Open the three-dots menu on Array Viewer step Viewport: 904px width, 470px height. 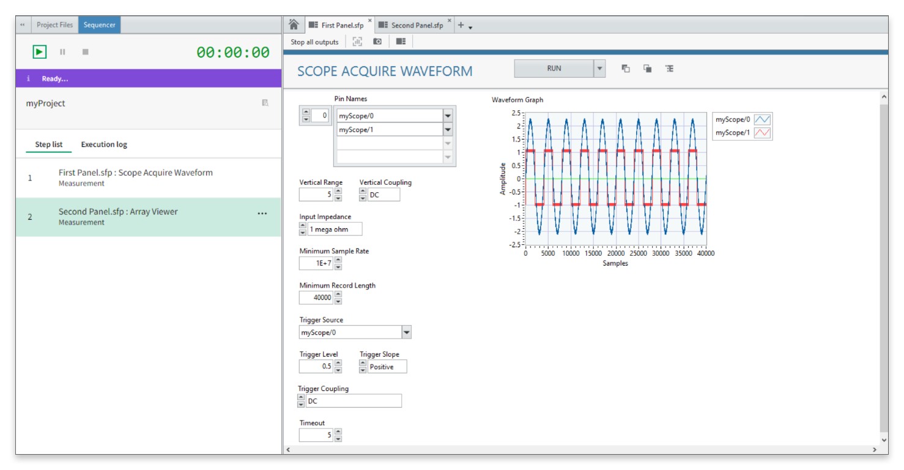(262, 214)
